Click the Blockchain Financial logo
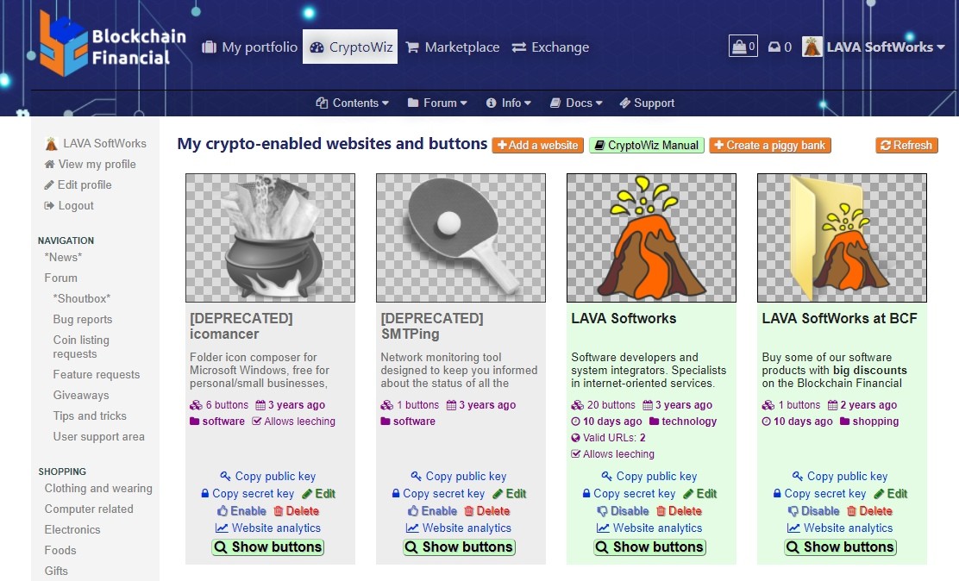Screen dimensions: 959x581 point(112,43)
